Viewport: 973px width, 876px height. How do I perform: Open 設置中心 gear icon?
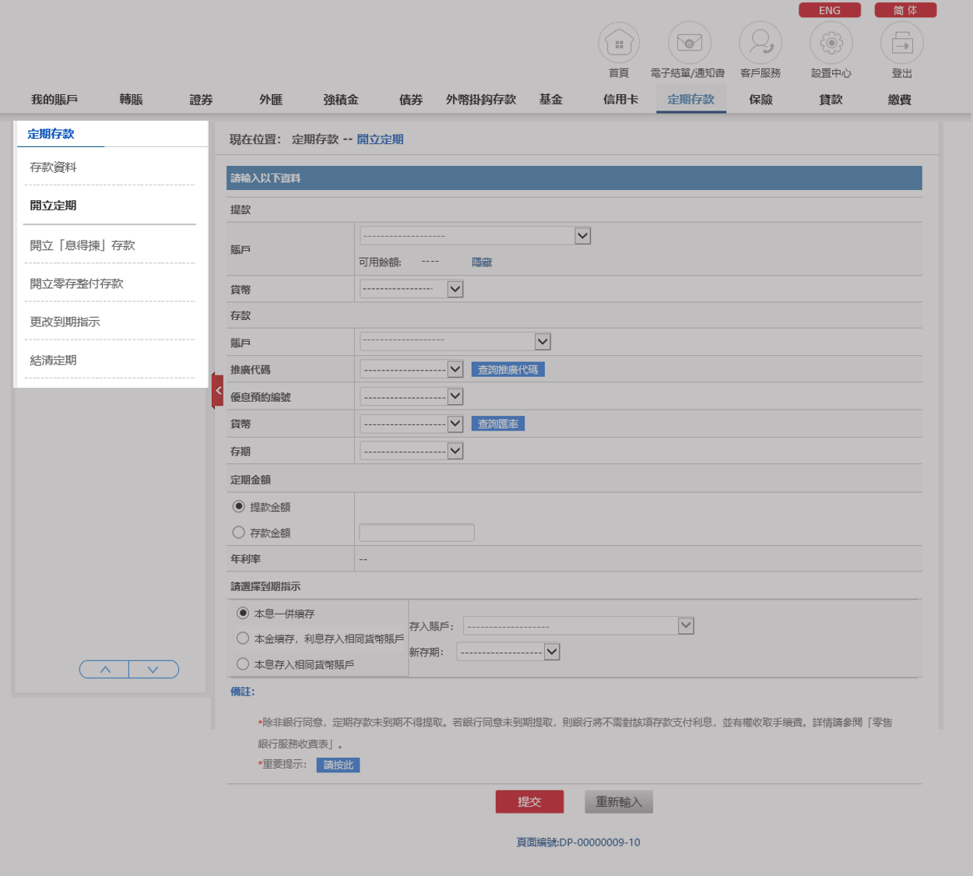(x=831, y=44)
